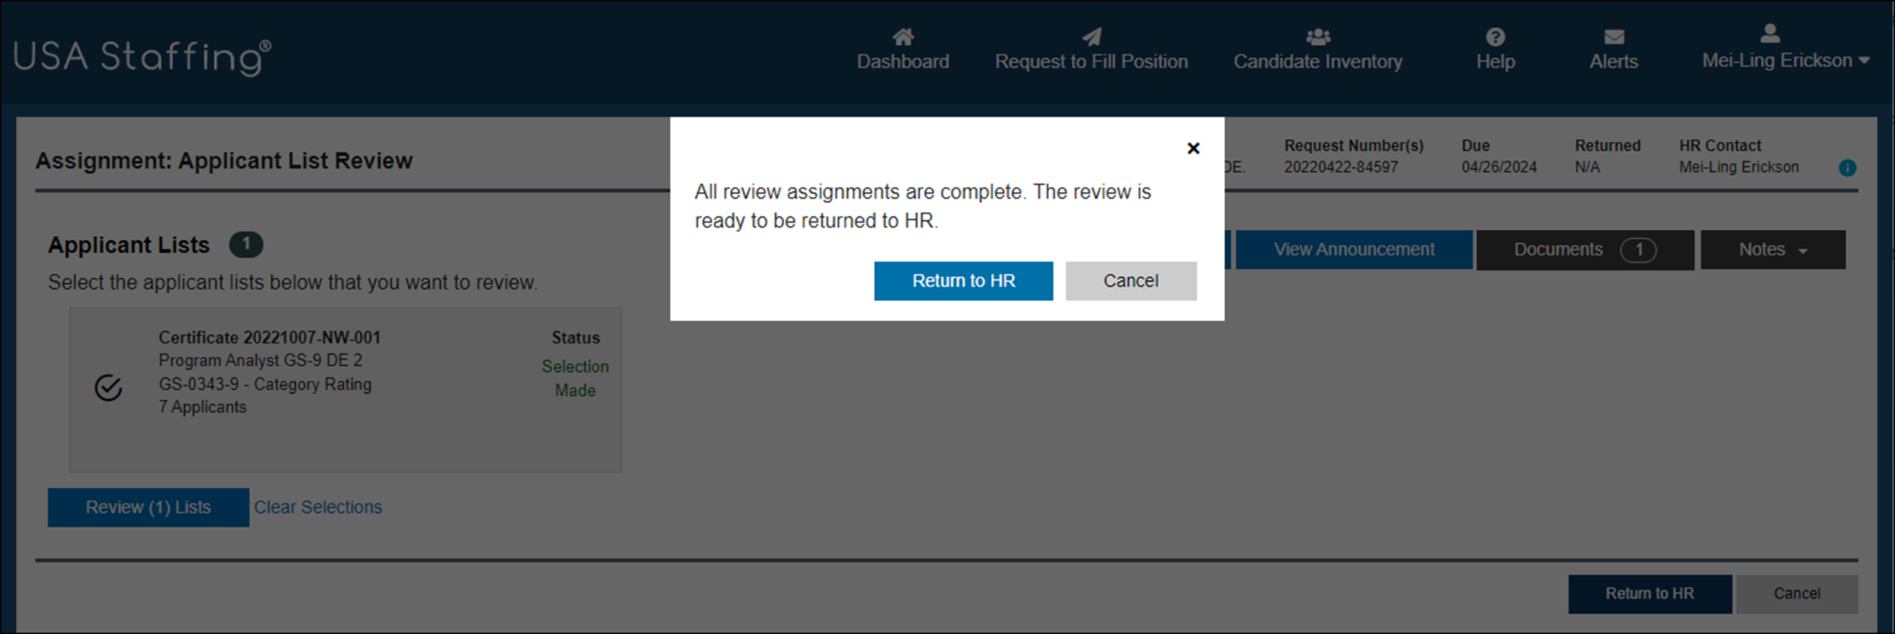The image size is (1895, 634).
Task: Click the due date 04/26/2024
Action: point(1499,167)
